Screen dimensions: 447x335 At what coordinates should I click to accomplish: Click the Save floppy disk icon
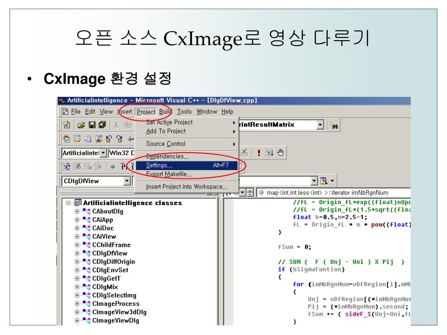tap(92, 125)
